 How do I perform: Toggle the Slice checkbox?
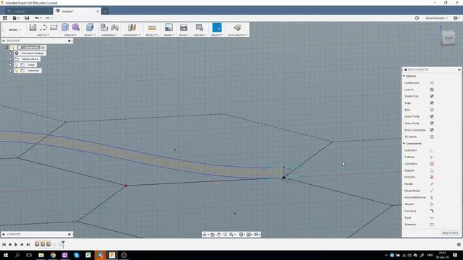432,110
